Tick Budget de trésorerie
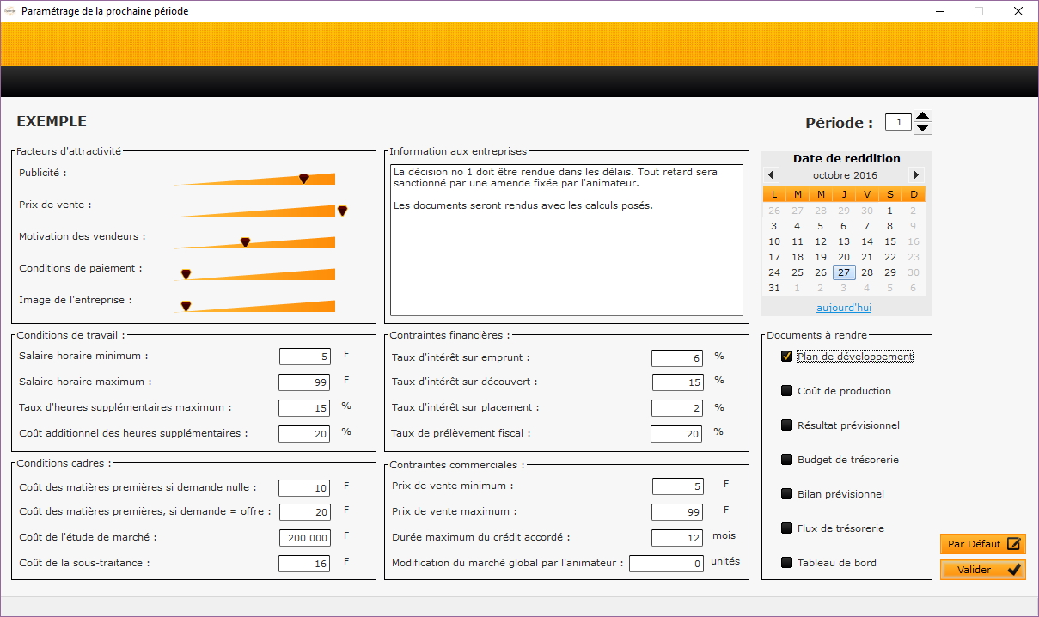 (x=786, y=459)
